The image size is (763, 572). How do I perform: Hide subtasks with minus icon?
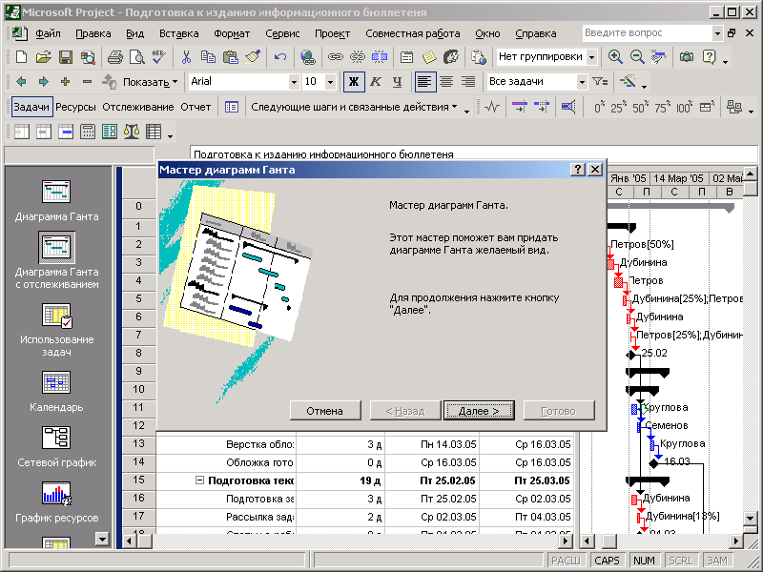[x=87, y=82]
